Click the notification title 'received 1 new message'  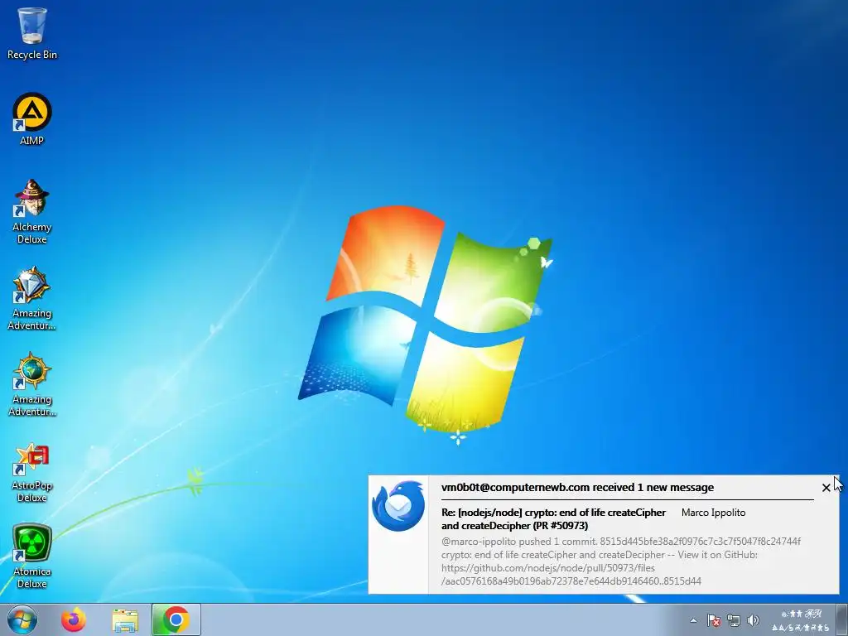pos(577,487)
